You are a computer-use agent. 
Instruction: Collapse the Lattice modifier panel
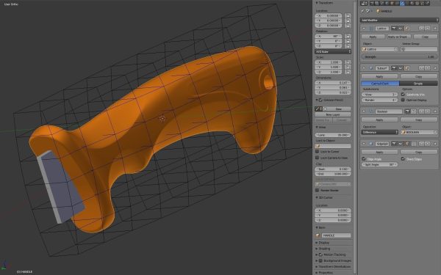tap(364, 29)
